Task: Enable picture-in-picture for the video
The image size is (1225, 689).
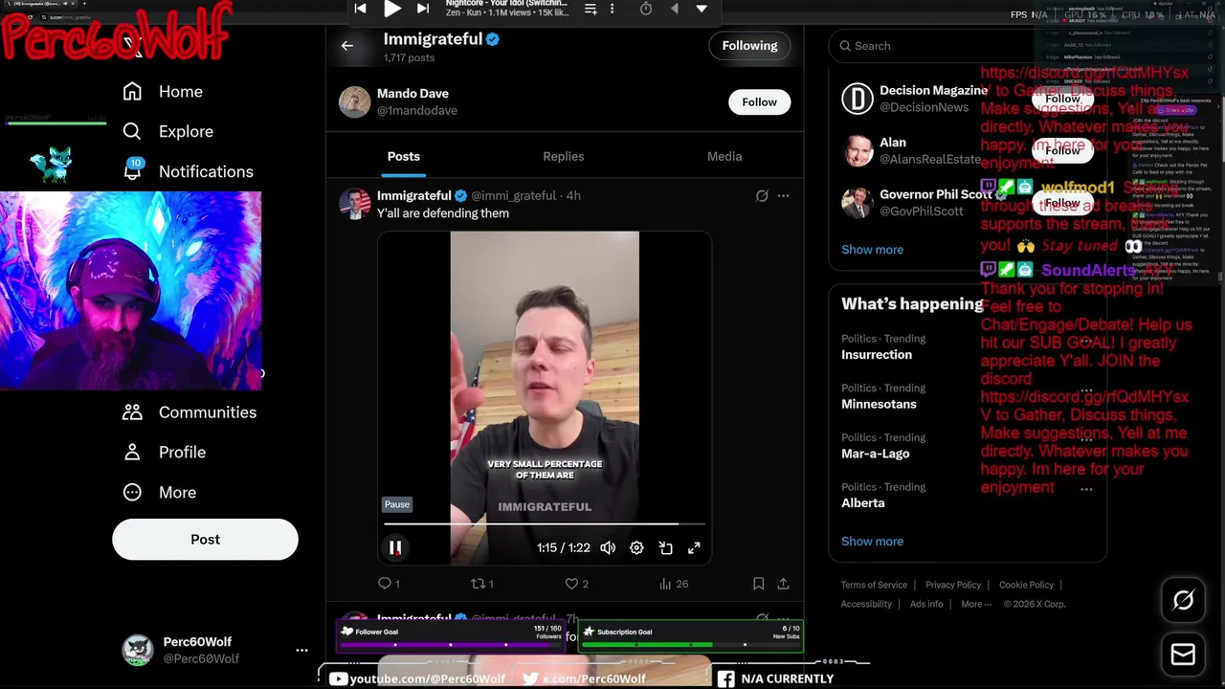Action: [x=665, y=547]
